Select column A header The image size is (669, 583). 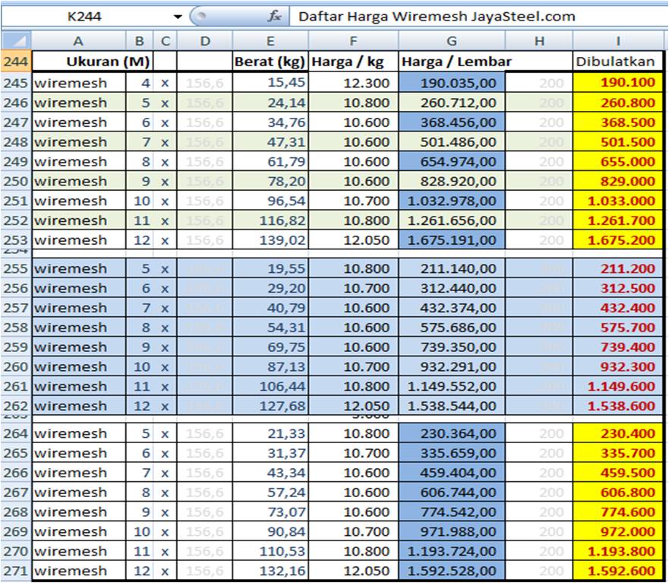[x=78, y=41]
